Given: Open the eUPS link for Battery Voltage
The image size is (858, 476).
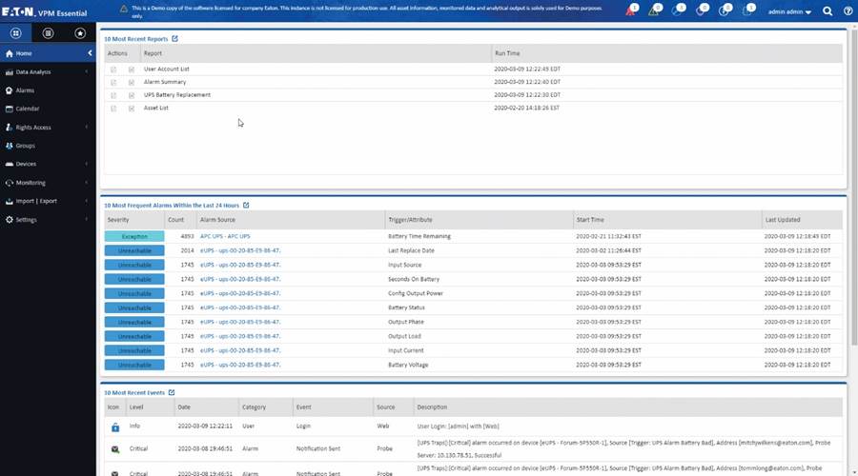Looking at the screenshot, I should pos(240,365).
